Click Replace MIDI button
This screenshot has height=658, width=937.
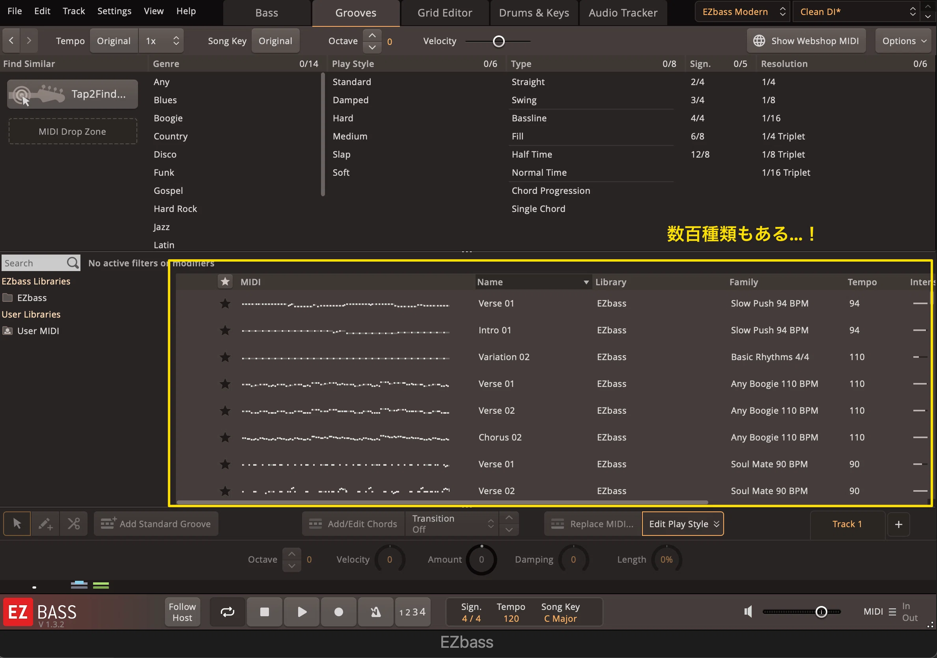(593, 524)
